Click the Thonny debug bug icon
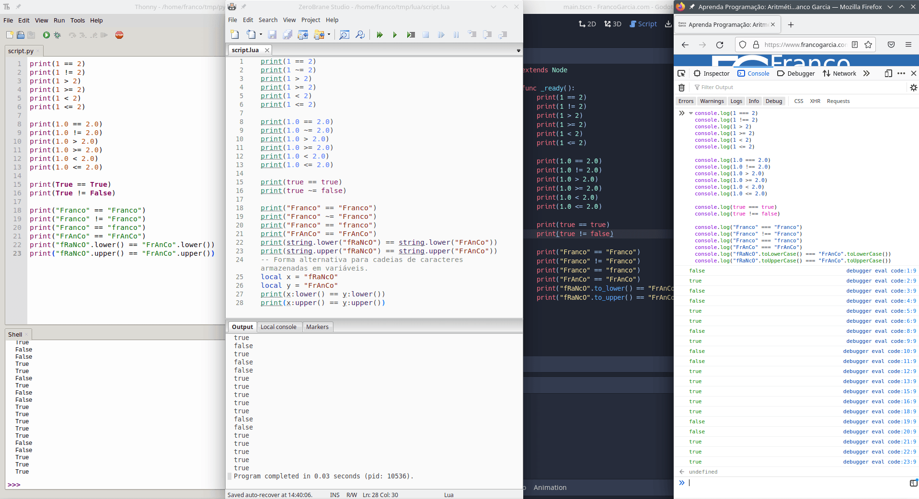The width and height of the screenshot is (919, 499). point(57,35)
